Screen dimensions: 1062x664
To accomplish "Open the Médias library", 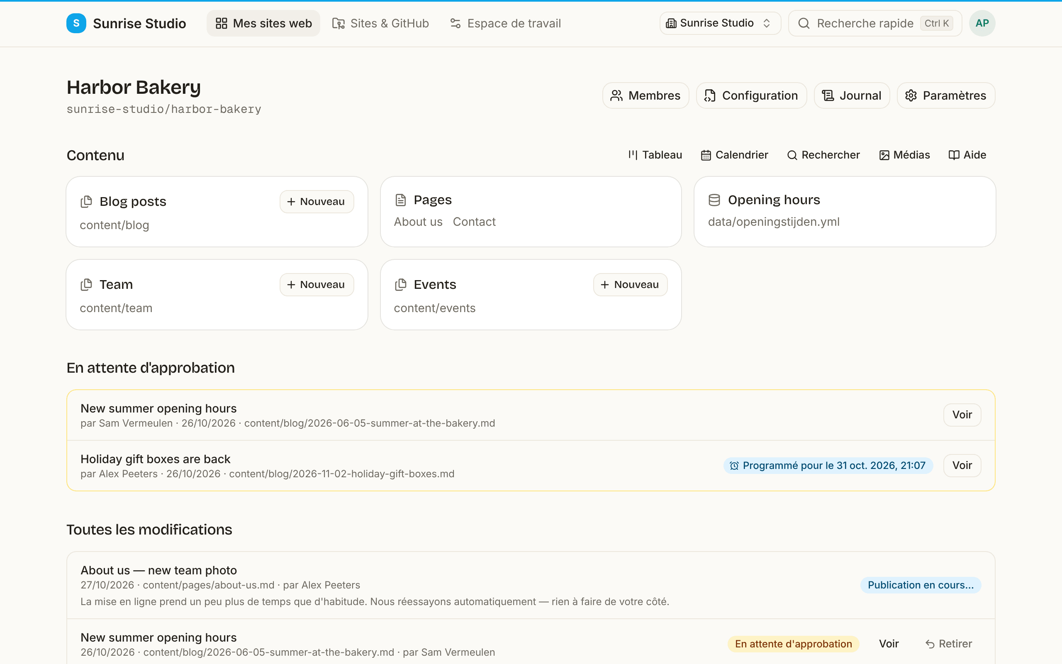I will pyautogui.click(x=904, y=155).
